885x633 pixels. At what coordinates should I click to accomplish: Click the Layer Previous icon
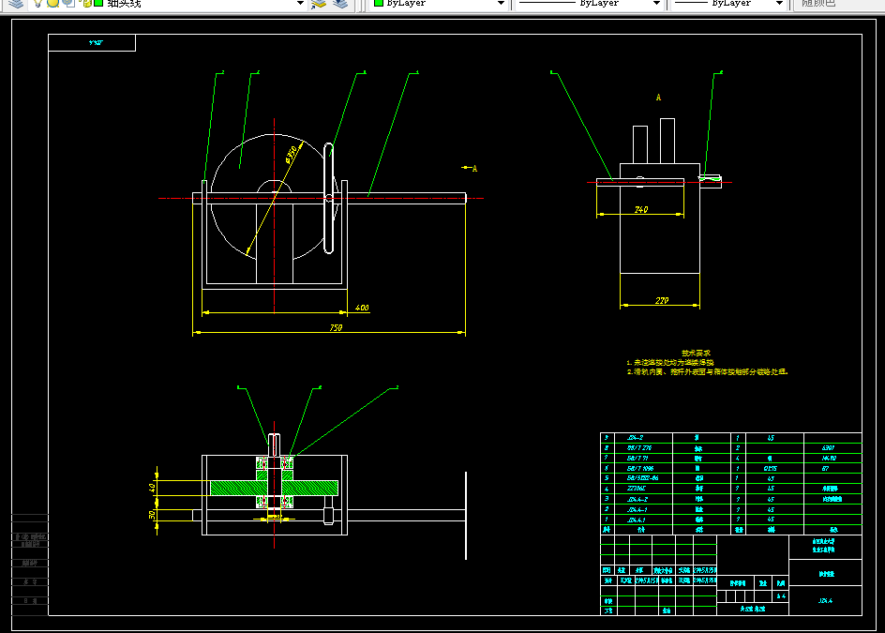tap(340, 4)
